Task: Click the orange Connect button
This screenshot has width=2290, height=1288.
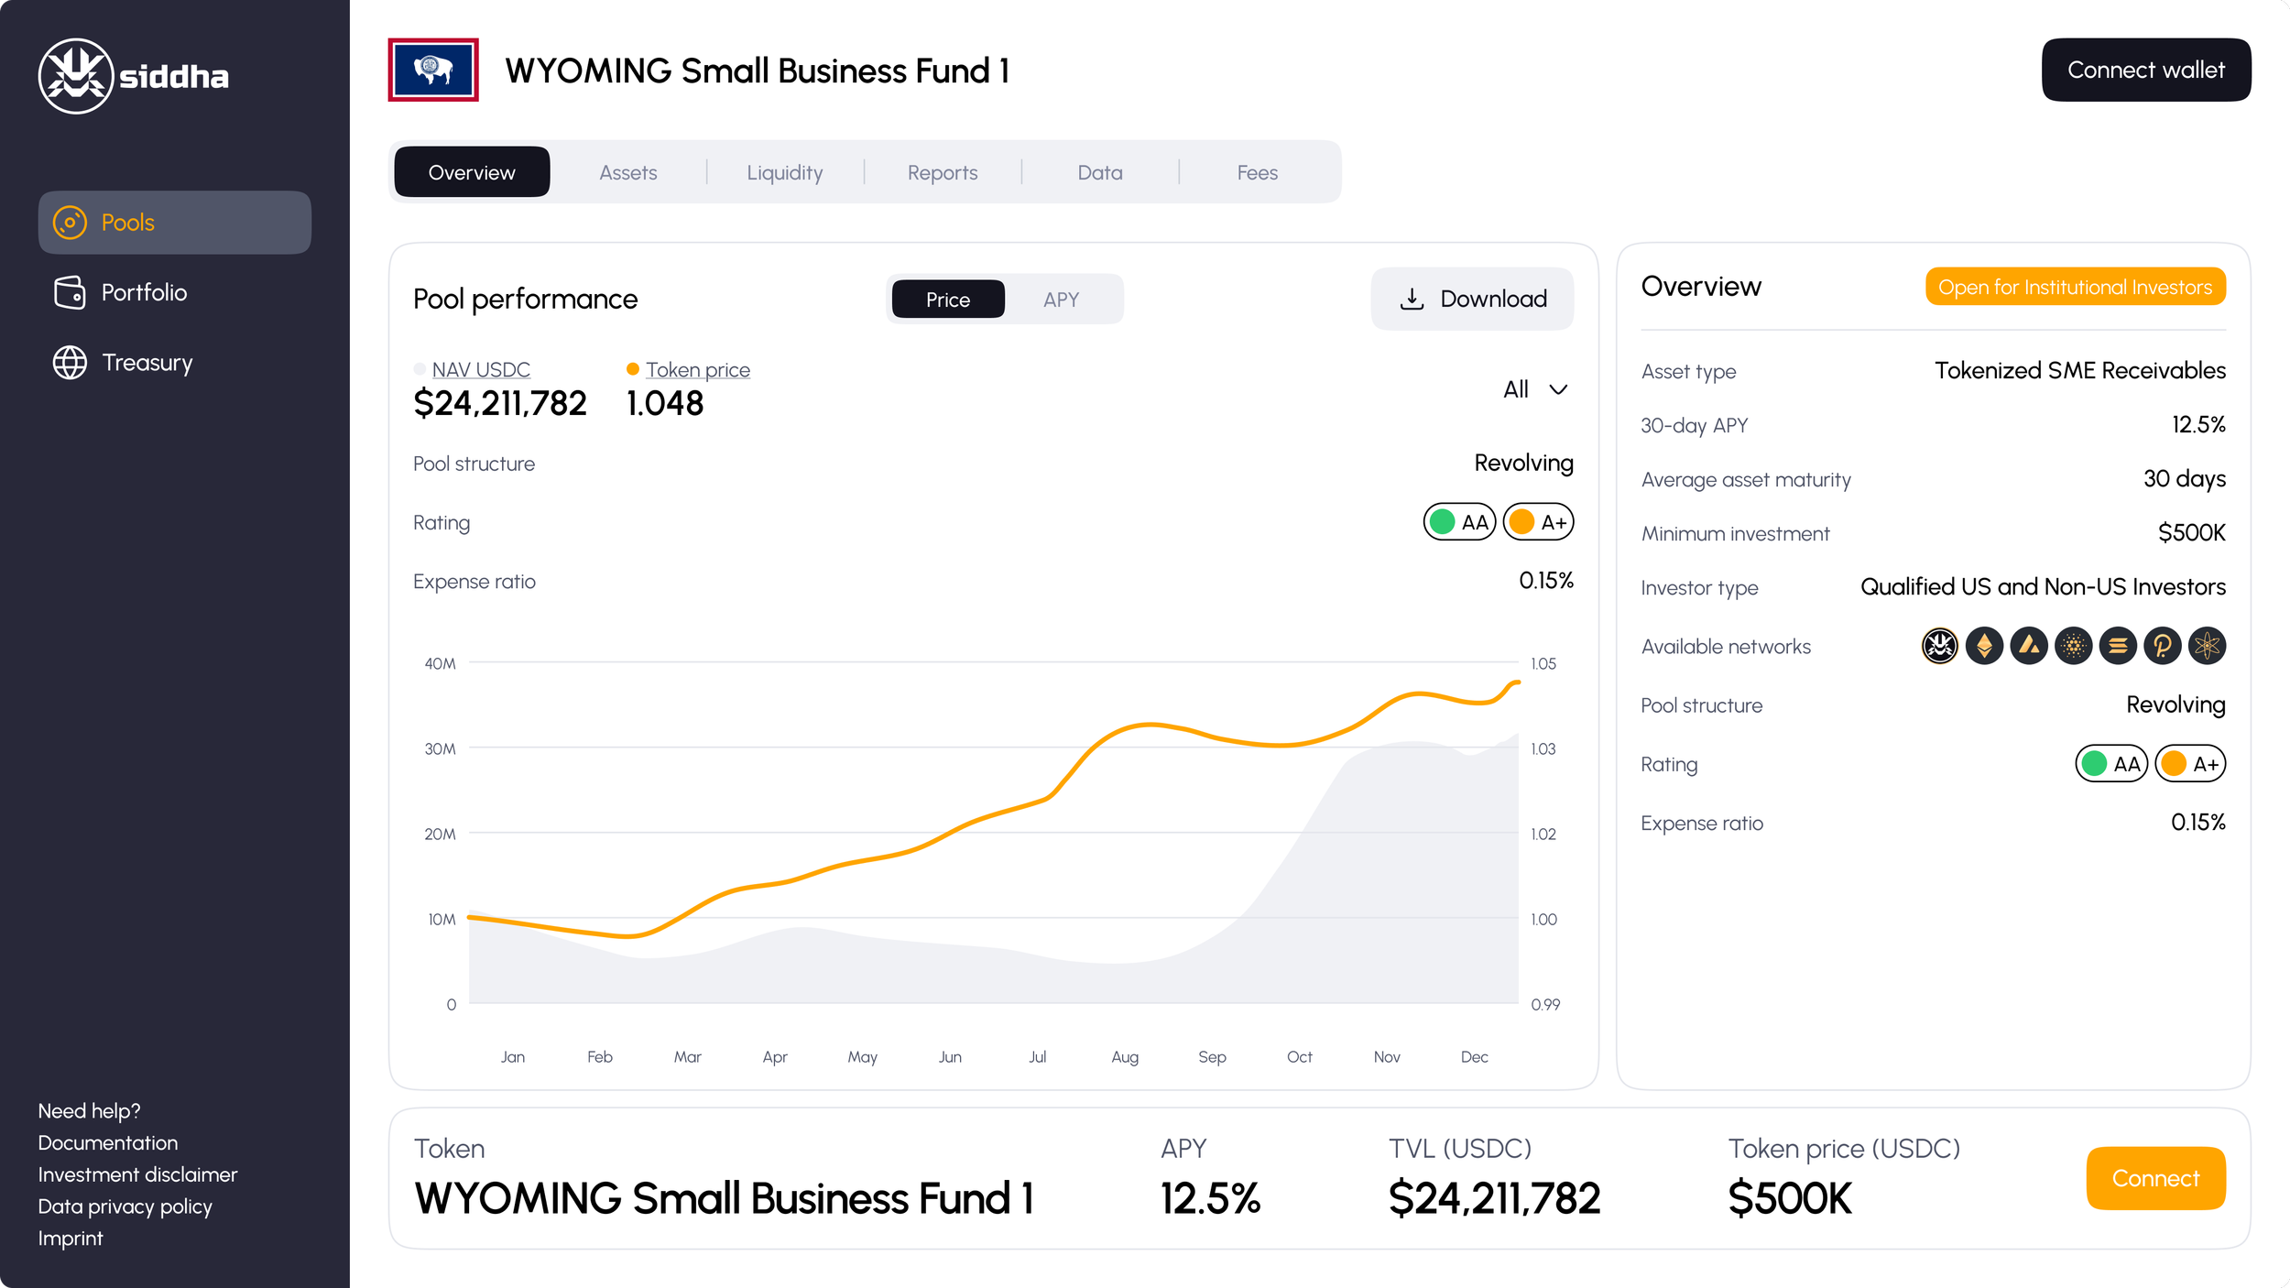Action: pyautogui.click(x=2154, y=1178)
